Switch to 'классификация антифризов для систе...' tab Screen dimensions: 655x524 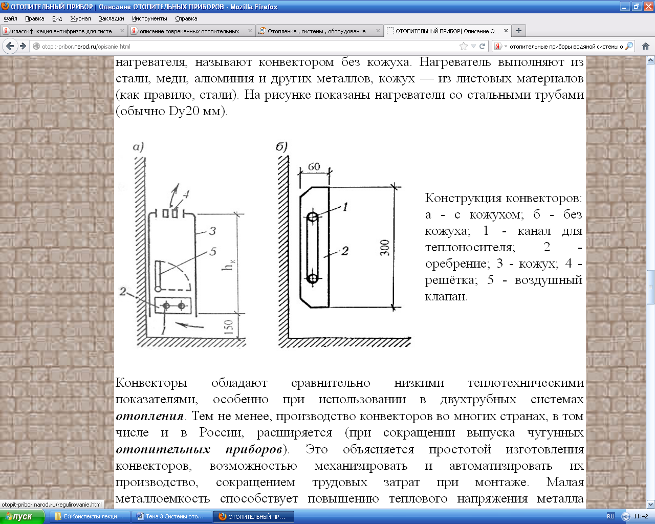click(64, 31)
